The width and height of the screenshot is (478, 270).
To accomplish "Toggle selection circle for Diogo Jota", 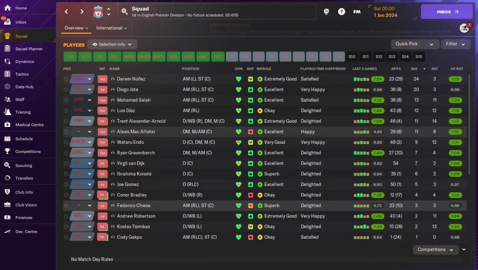I will pyautogui.click(x=66, y=90).
